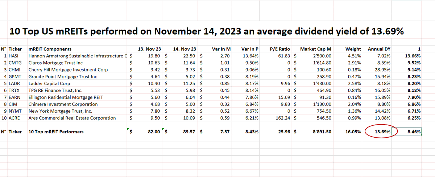
Task: Select the ACRE ticker cell
Action: point(14,118)
